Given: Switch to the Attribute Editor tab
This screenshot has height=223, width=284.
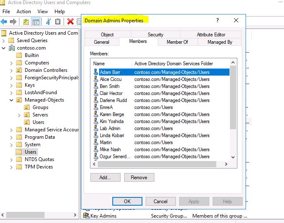Looking at the screenshot, I should point(211,34).
